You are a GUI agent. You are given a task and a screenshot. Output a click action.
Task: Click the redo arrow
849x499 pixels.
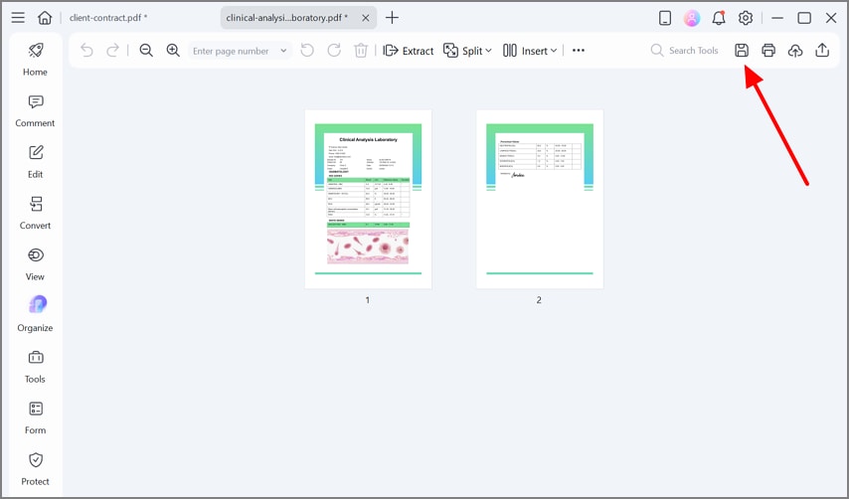112,51
